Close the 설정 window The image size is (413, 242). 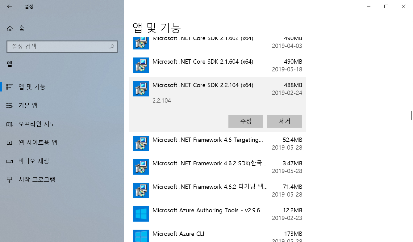[x=404, y=6]
